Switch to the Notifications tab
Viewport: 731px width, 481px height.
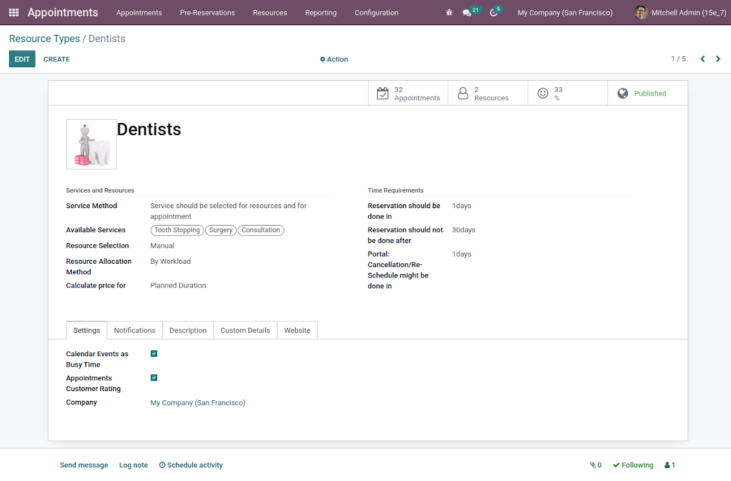coord(135,330)
